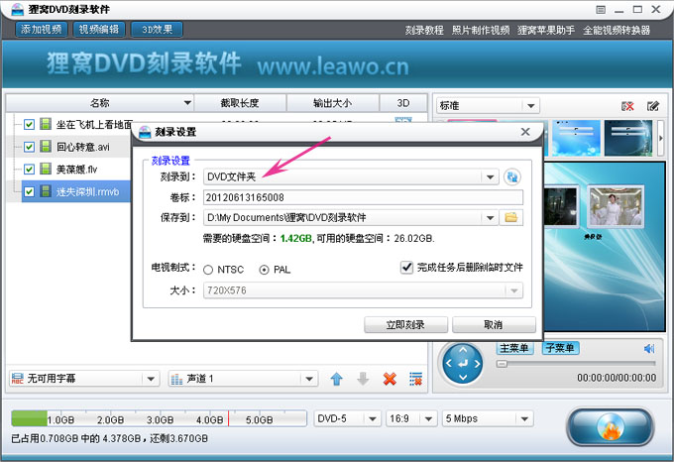
Task: Click the navigation pad down arrow
Action: [x=463, y=378]
